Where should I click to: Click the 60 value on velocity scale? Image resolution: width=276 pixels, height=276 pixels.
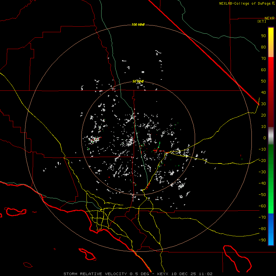coord(263,70)
